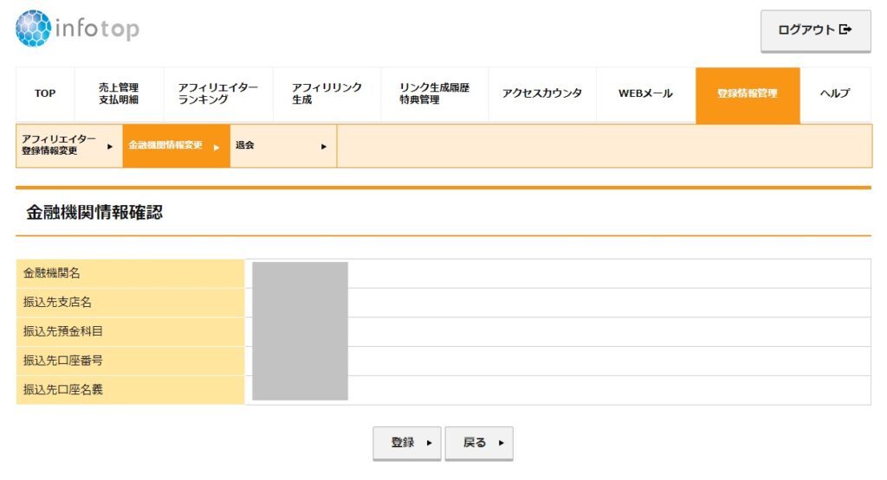
Task: Switch to アクセスカウンタ tab
Action: point(541,94)
